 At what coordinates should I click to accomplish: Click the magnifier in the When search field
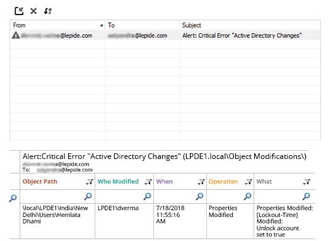199,196
